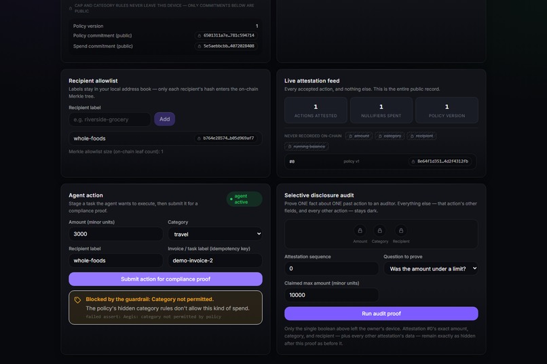Run audit proof

[x=381, y=313]
